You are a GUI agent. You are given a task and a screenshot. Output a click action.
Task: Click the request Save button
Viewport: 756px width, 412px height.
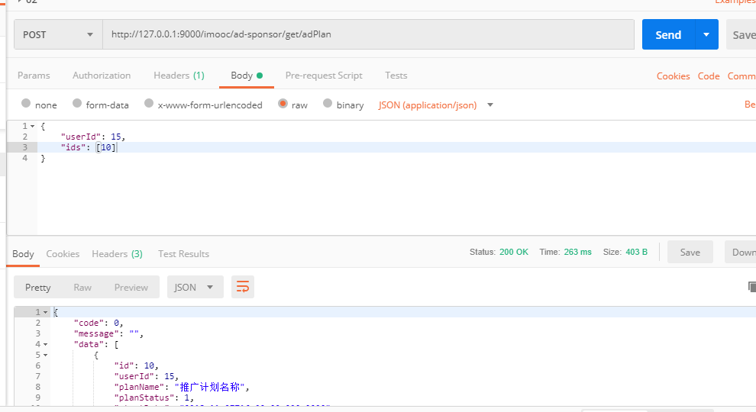click(x=742, y=34)
